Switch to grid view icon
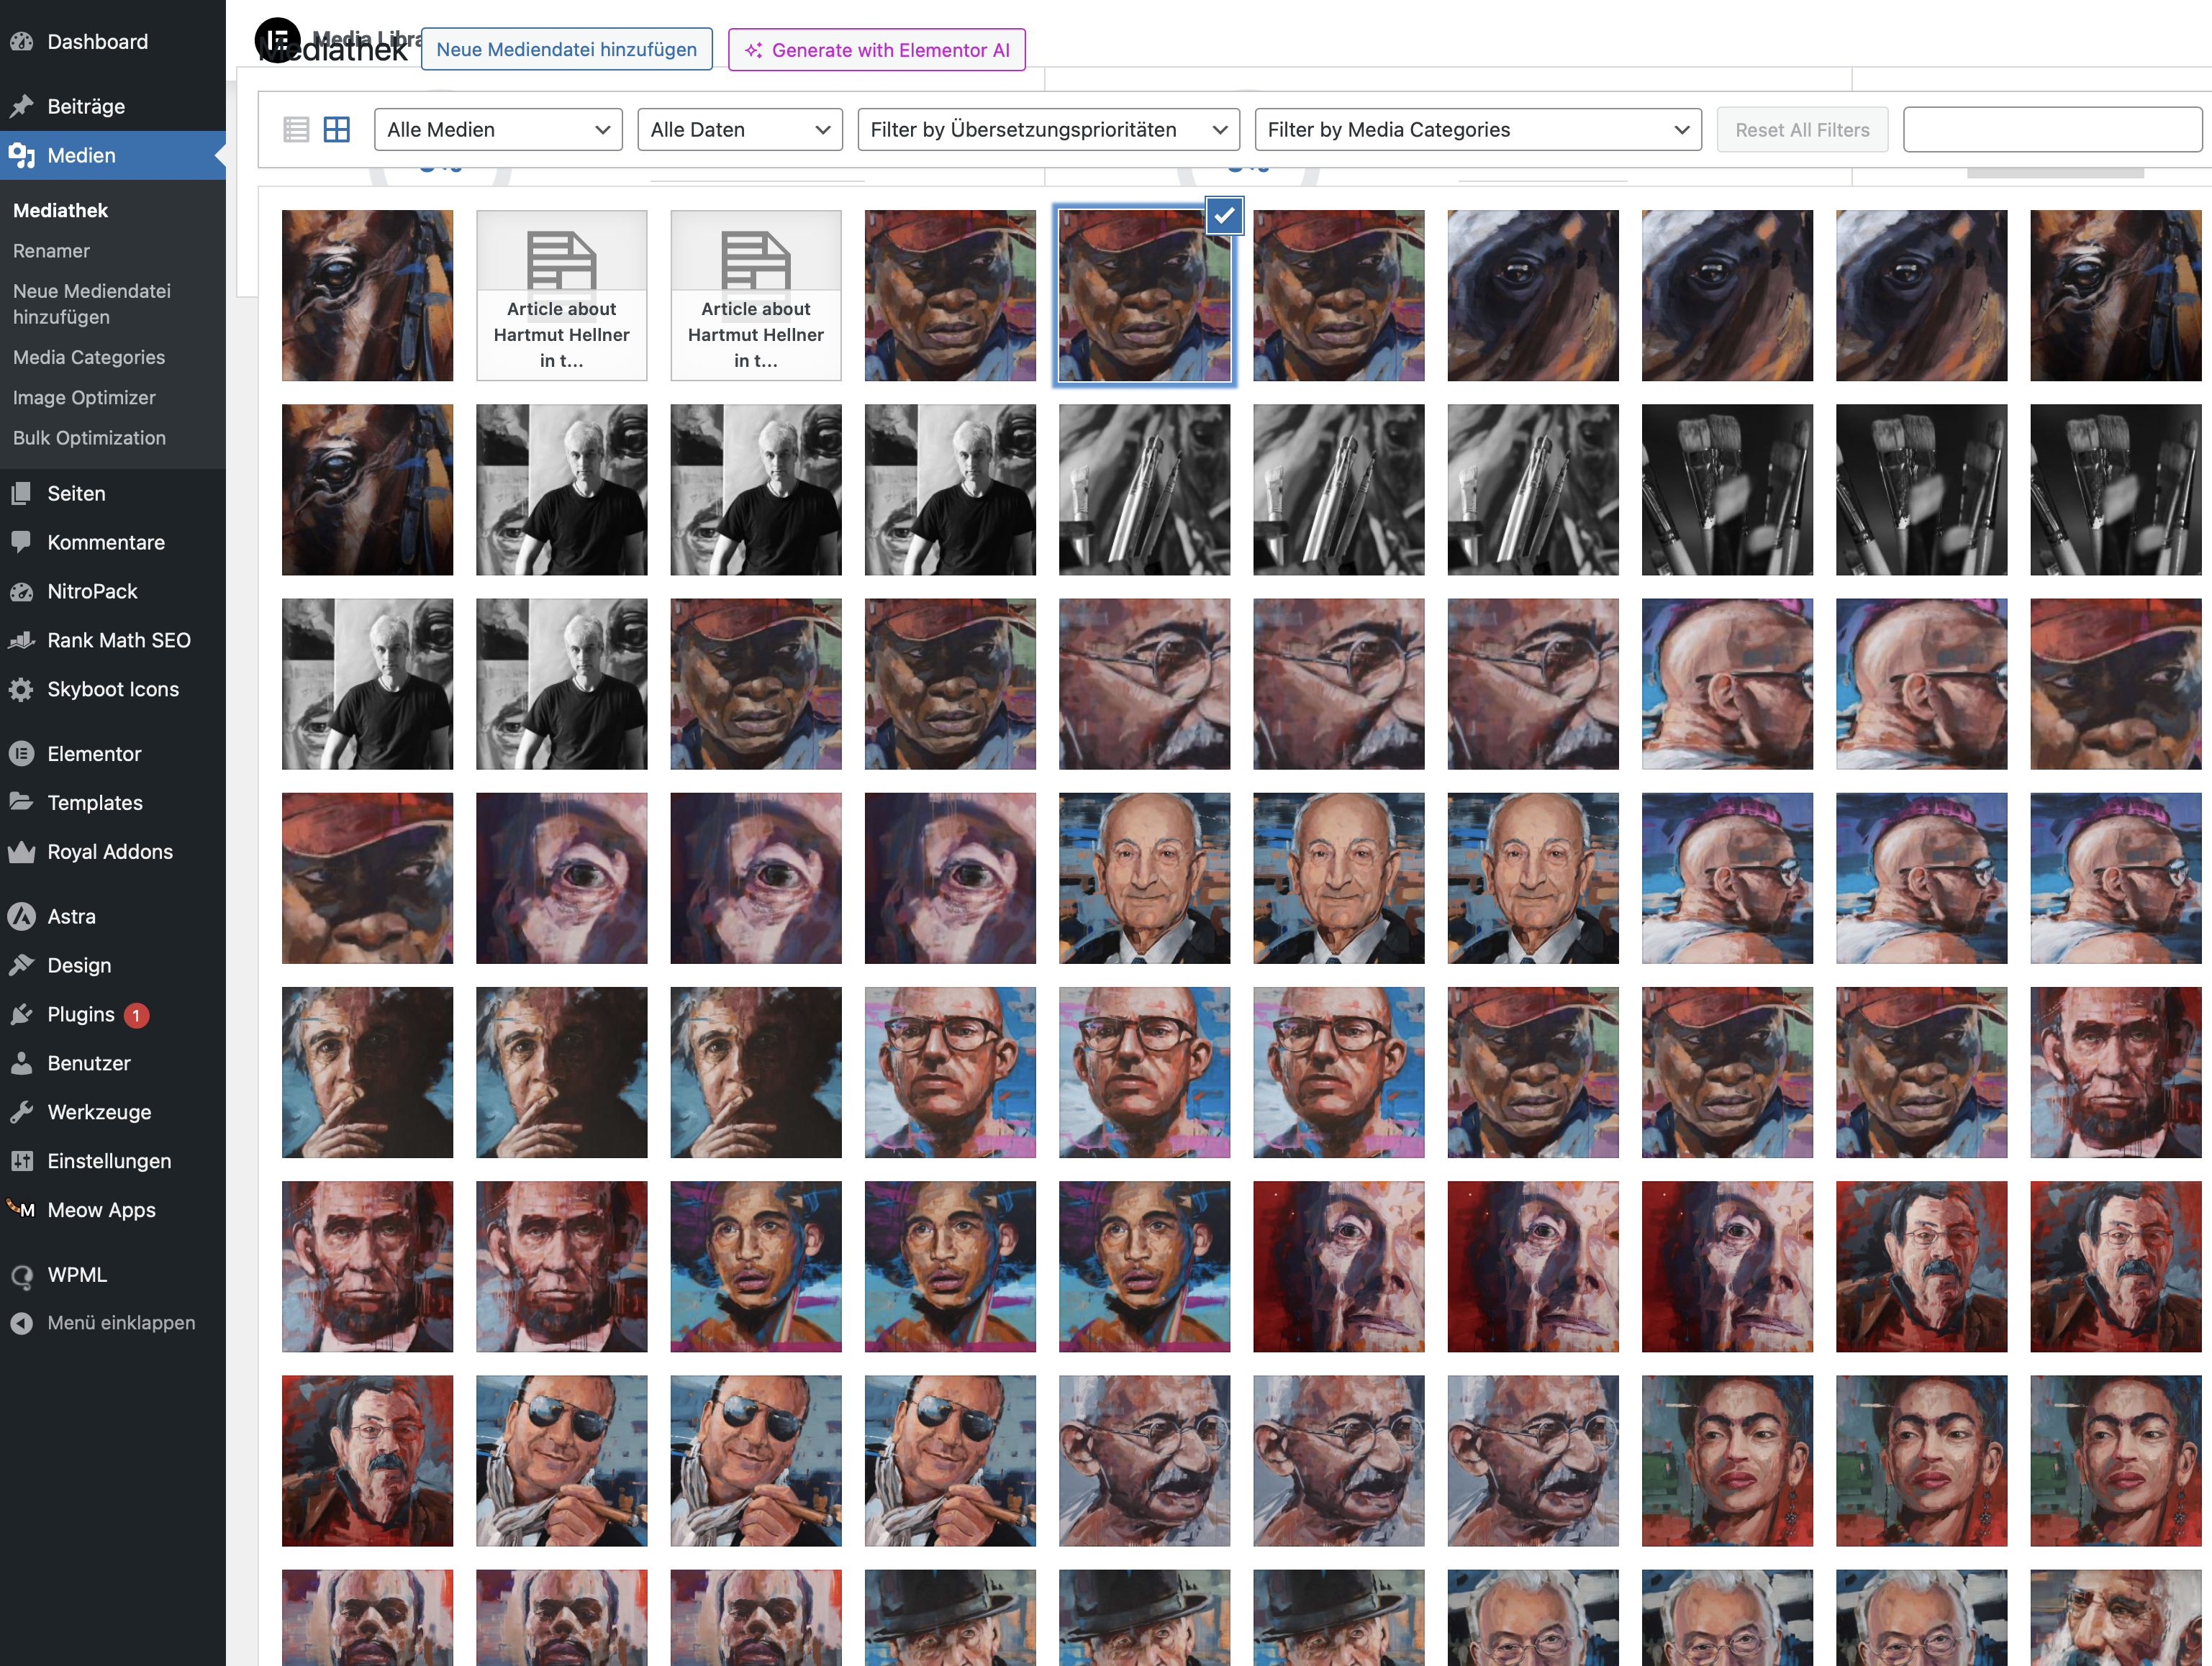 [337, 130]
